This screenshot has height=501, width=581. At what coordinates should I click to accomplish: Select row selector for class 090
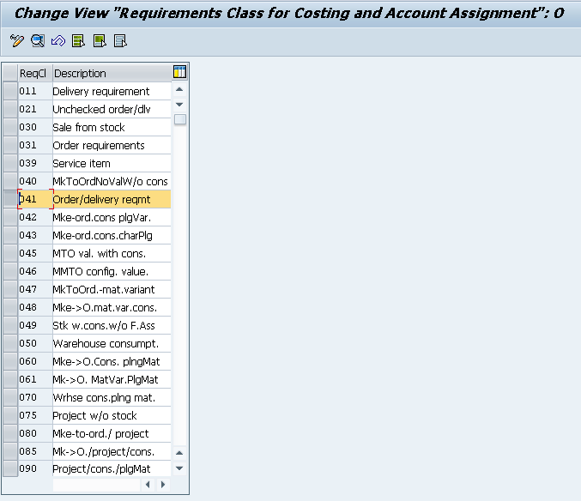coord(10,468)
